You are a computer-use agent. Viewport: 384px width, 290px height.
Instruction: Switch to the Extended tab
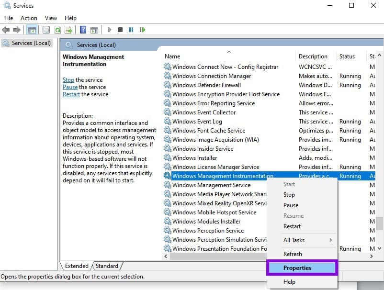tap(77, 266)
